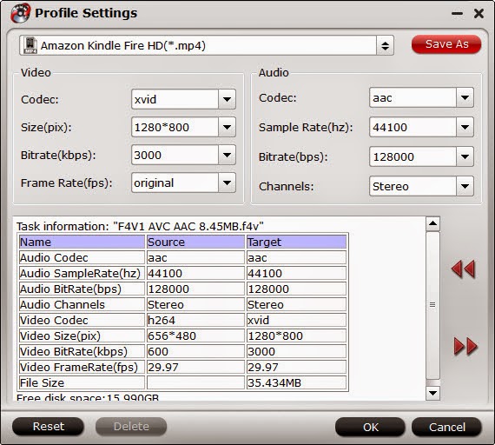Click the MP4 profile icon beside Amazon Kindle Fire HD
Screen dimensions: 495x445
click(x=30, y=45)
